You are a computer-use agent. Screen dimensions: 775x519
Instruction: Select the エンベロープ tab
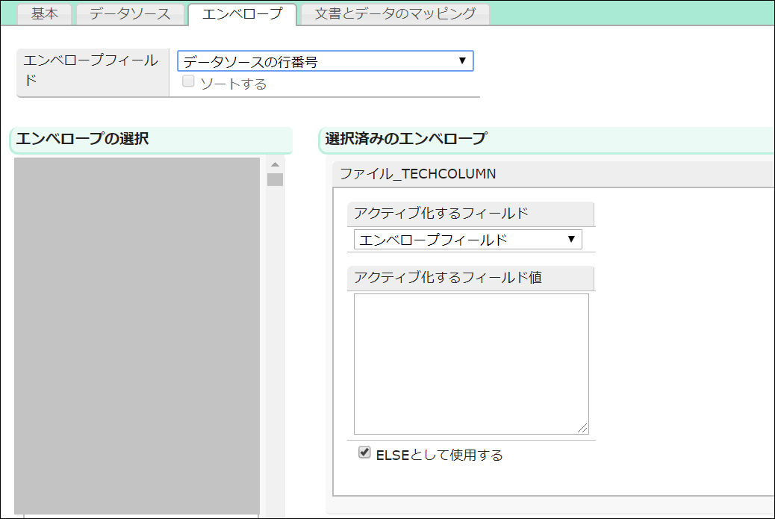242,14
